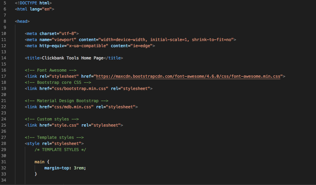Click the Bootstrap core CSS comment
The width and height of the screenshot is (316, 185).
coord(58,82)
